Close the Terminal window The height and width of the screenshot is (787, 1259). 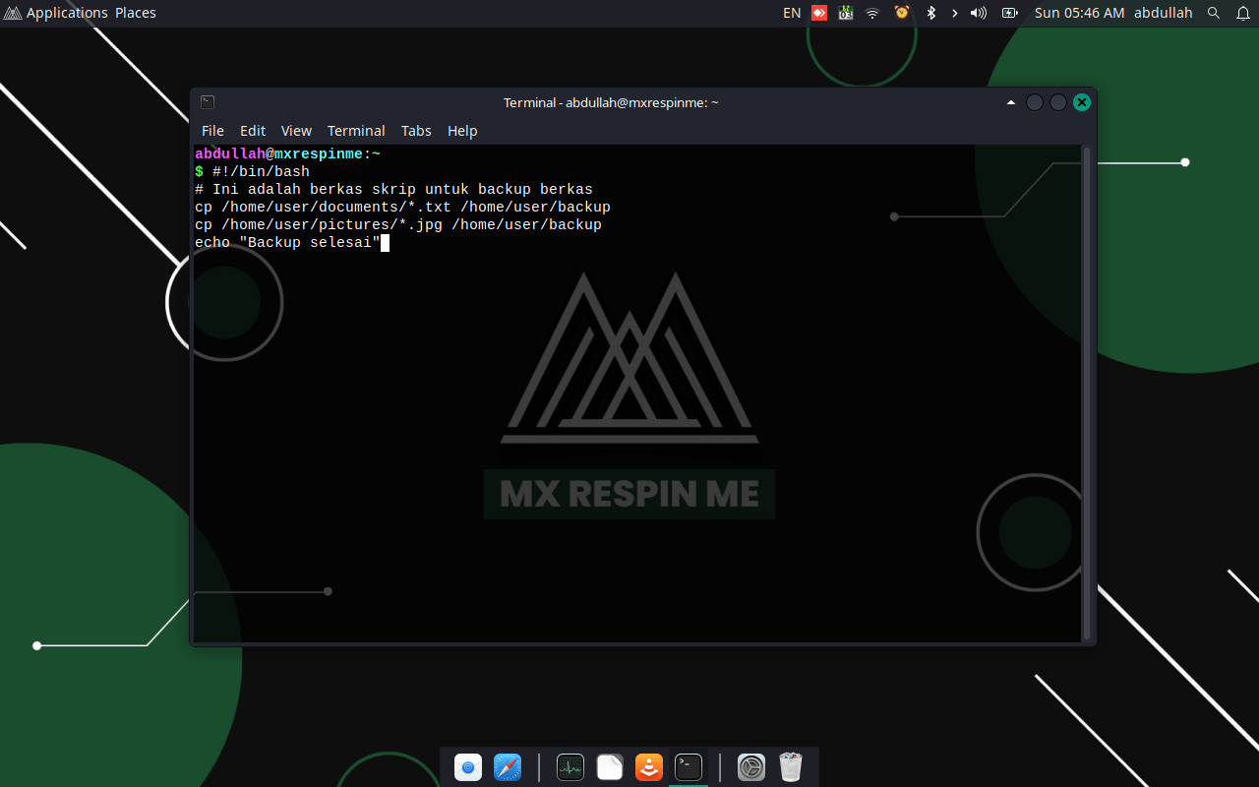tap(1082, 102)
